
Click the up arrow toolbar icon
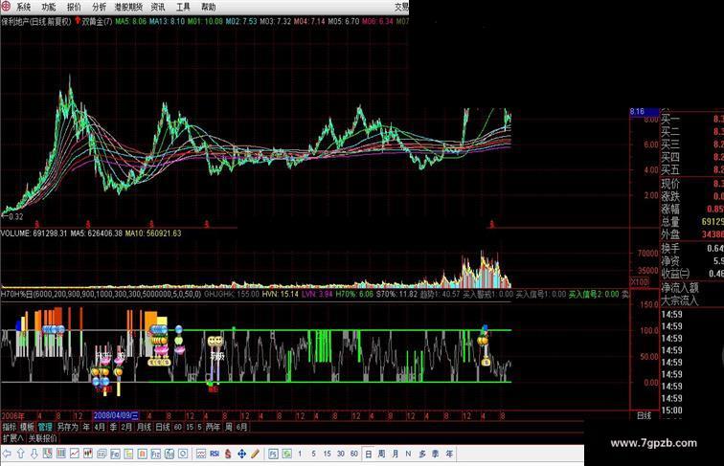pos(21,454)
